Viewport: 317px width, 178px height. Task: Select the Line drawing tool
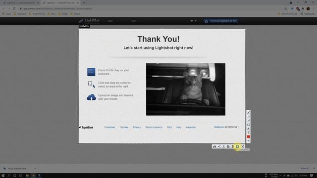tap(248, 117)
